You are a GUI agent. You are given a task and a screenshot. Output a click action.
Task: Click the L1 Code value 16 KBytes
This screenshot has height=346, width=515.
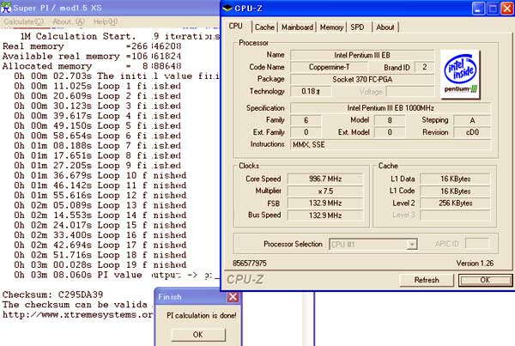pos(455,191)
